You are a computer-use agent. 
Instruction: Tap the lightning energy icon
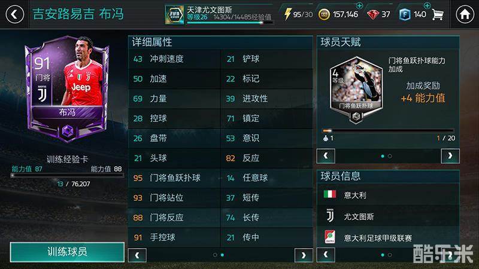point(287,14)
